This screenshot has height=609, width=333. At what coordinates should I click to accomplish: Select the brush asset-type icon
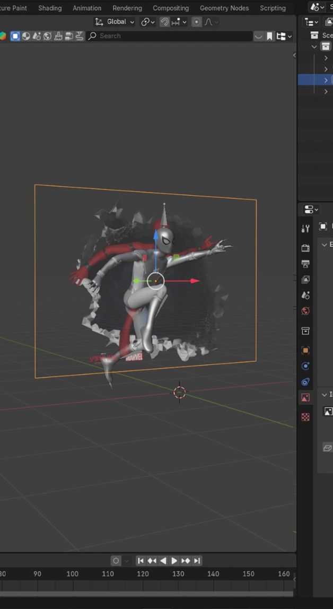tap(59, 36)
